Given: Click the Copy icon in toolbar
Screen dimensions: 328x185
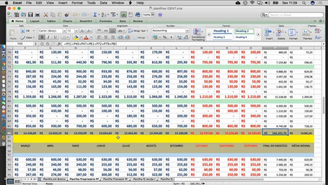Looking at the screenshot, I should point(53,15).
